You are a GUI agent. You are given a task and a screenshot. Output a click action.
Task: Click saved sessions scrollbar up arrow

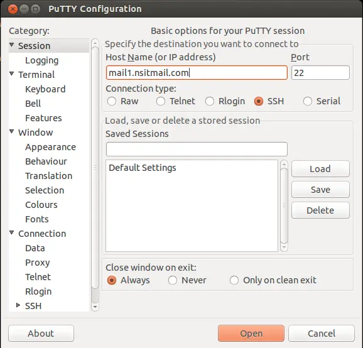click(284, 164)
